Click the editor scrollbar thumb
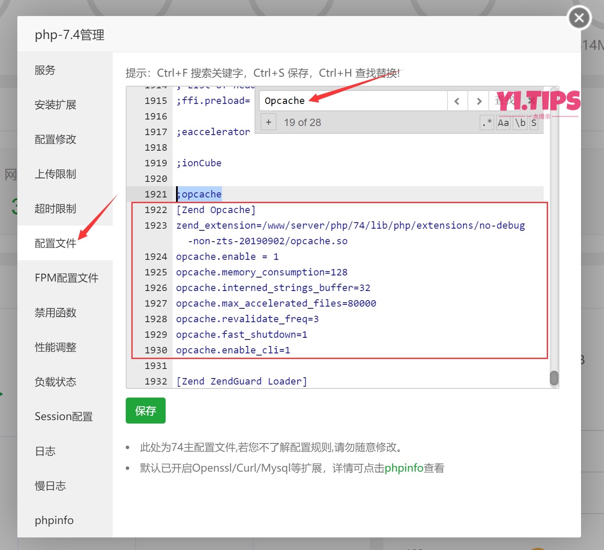This screenshot has height=550, width=604. click(x=554, y=379)
